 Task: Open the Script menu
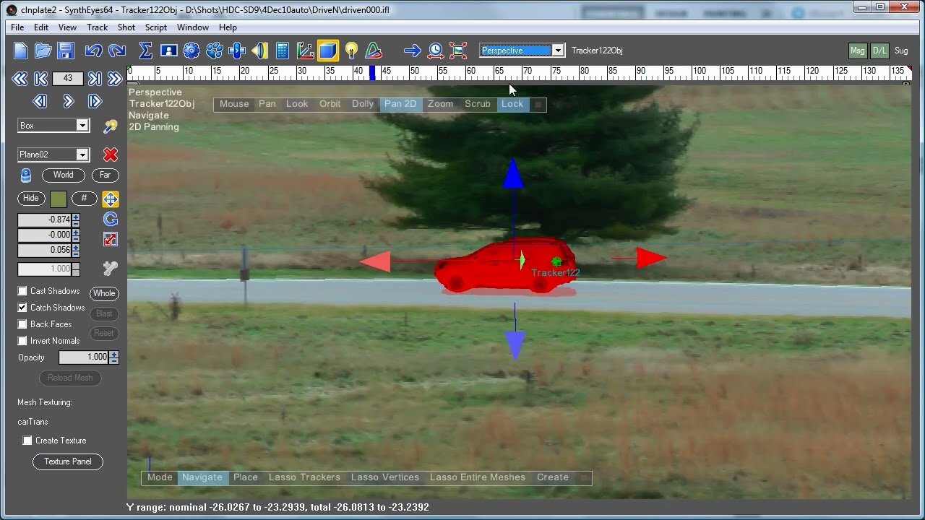[156, 27]
